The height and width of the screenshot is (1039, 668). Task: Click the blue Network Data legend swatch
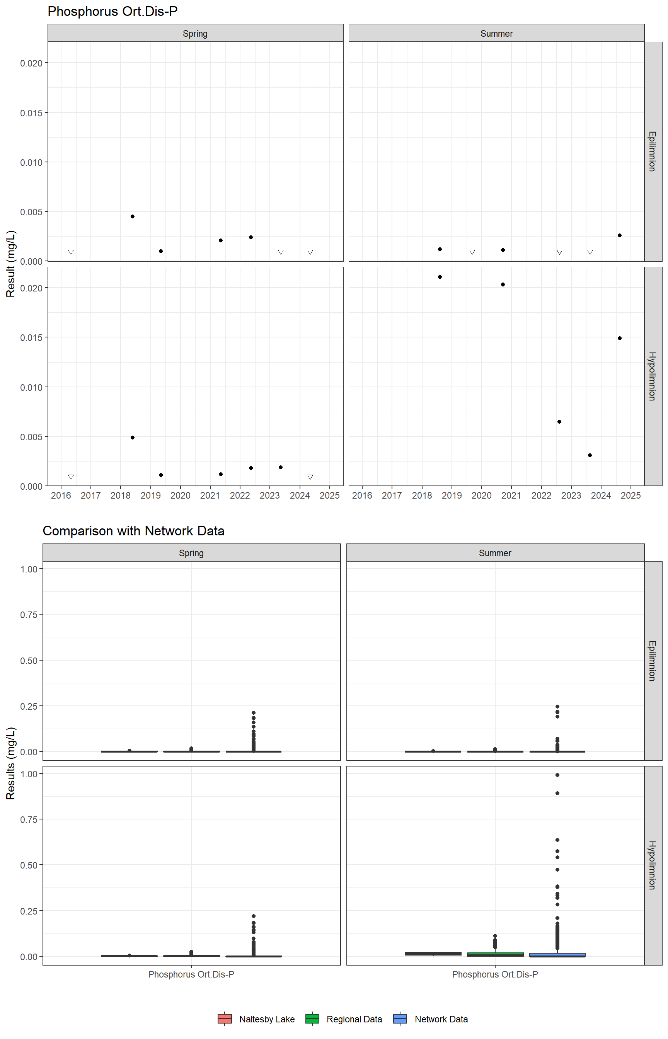pyautogui.click(x=400, y=1019)
